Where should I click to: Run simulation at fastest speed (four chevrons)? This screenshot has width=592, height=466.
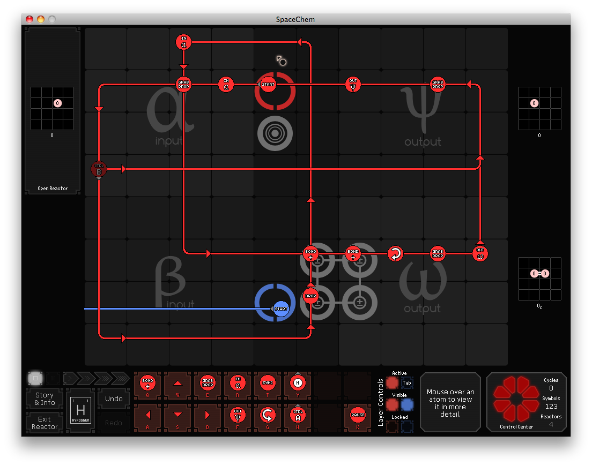point(121,378)
